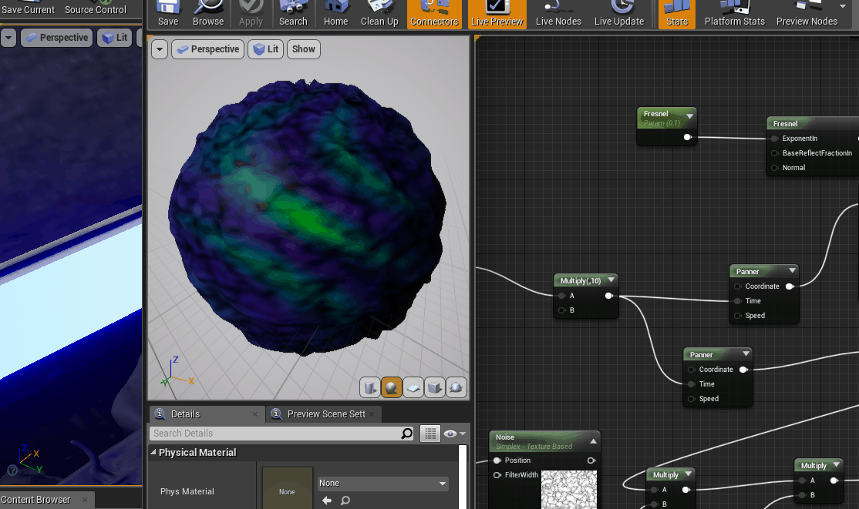Toggle Live Nodes option
Image resolution: width=859 pixels, height=509 pixels.
click(x=558, y=14)
